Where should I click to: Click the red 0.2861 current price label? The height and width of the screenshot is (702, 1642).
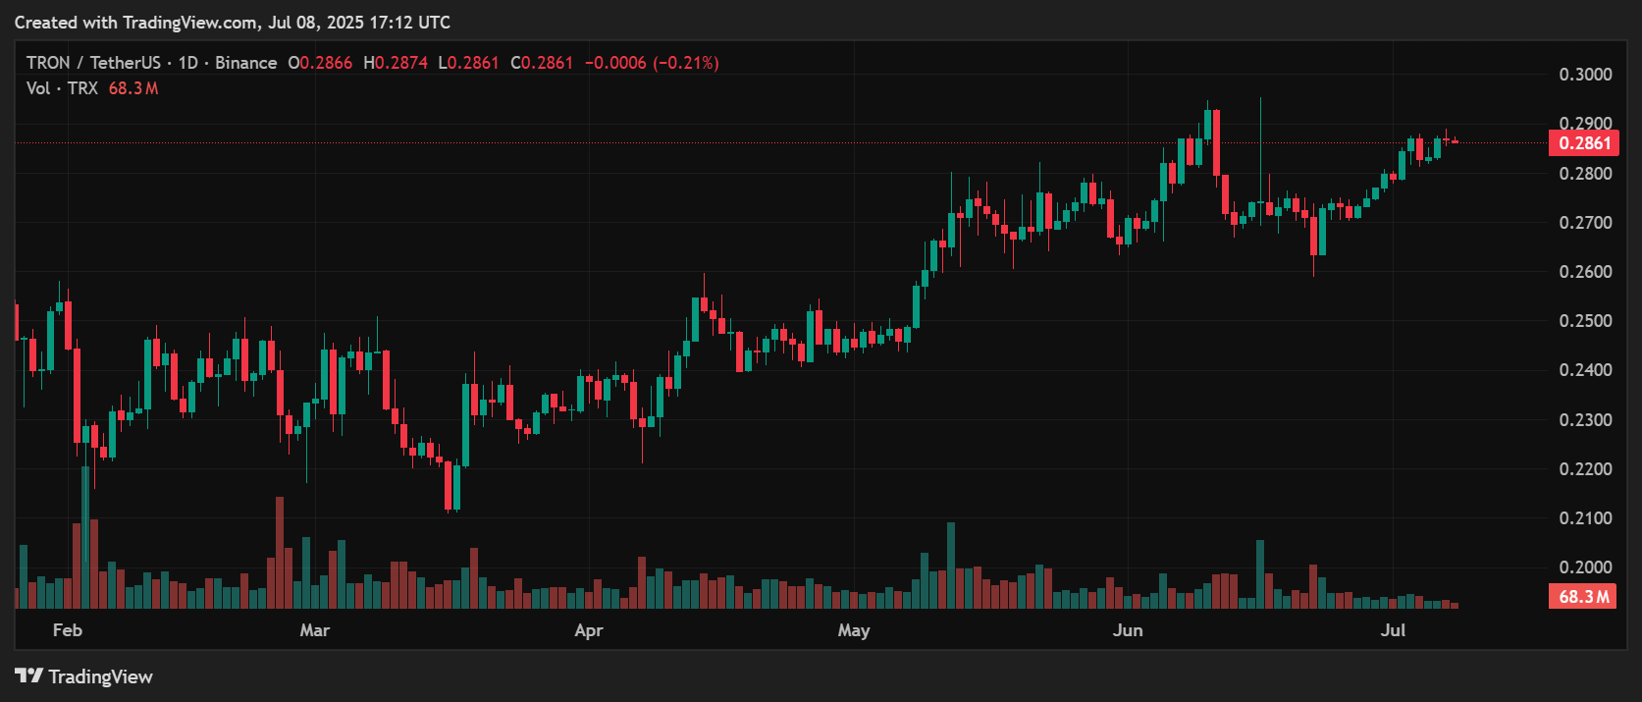(x=1584, y=143)
